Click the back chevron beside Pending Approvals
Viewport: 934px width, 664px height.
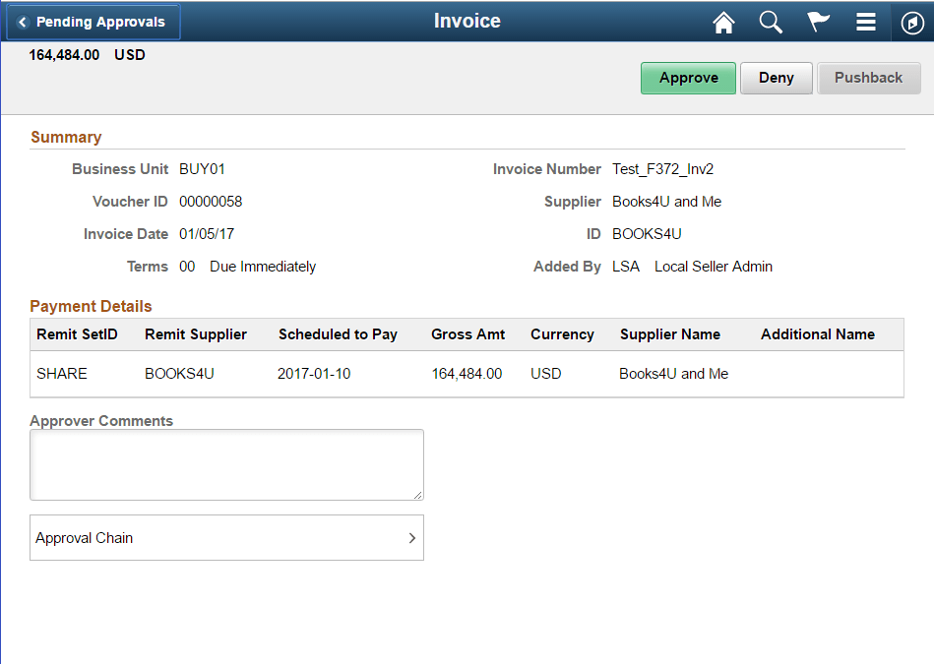point(22,21)
